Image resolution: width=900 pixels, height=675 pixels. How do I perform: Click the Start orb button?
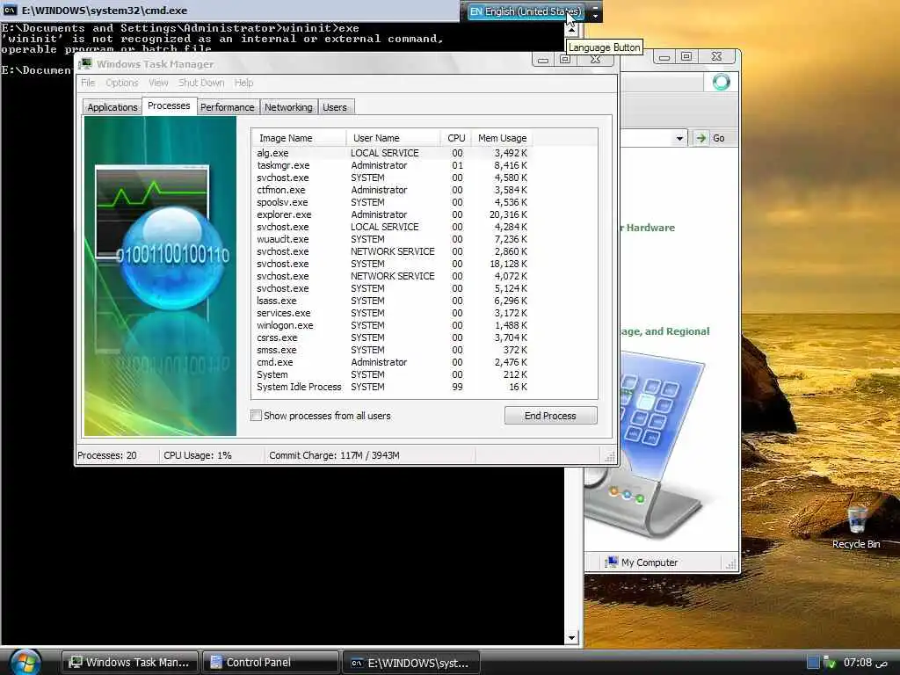click(x=25, y=662)
